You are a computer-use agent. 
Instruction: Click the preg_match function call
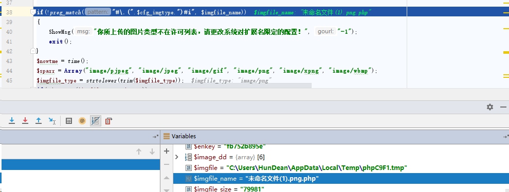[x=66, y=12]
